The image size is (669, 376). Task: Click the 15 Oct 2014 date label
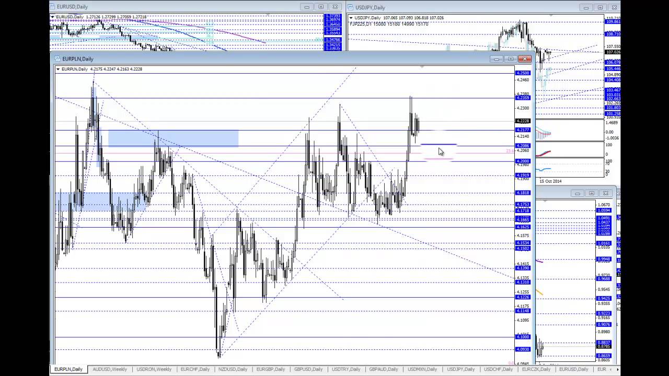point(550,181)
